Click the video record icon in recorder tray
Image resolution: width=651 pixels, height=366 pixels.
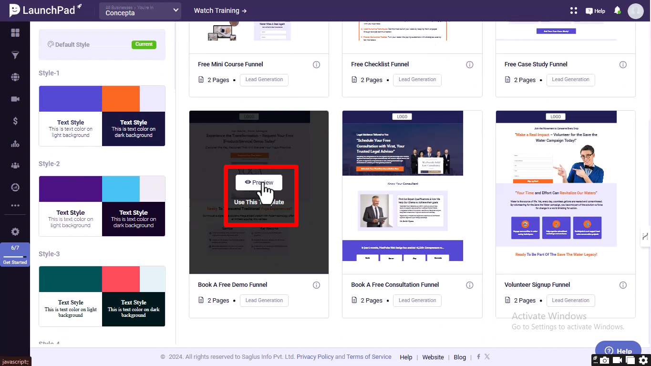[617, 360]
